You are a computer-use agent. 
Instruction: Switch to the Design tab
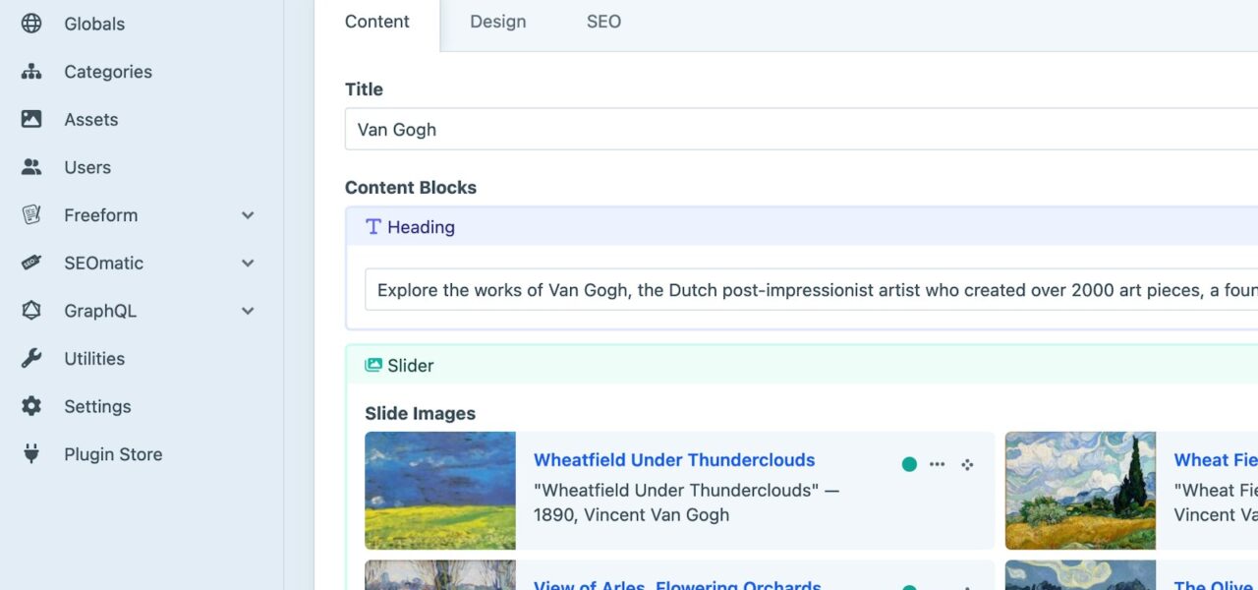pos(497,22)
